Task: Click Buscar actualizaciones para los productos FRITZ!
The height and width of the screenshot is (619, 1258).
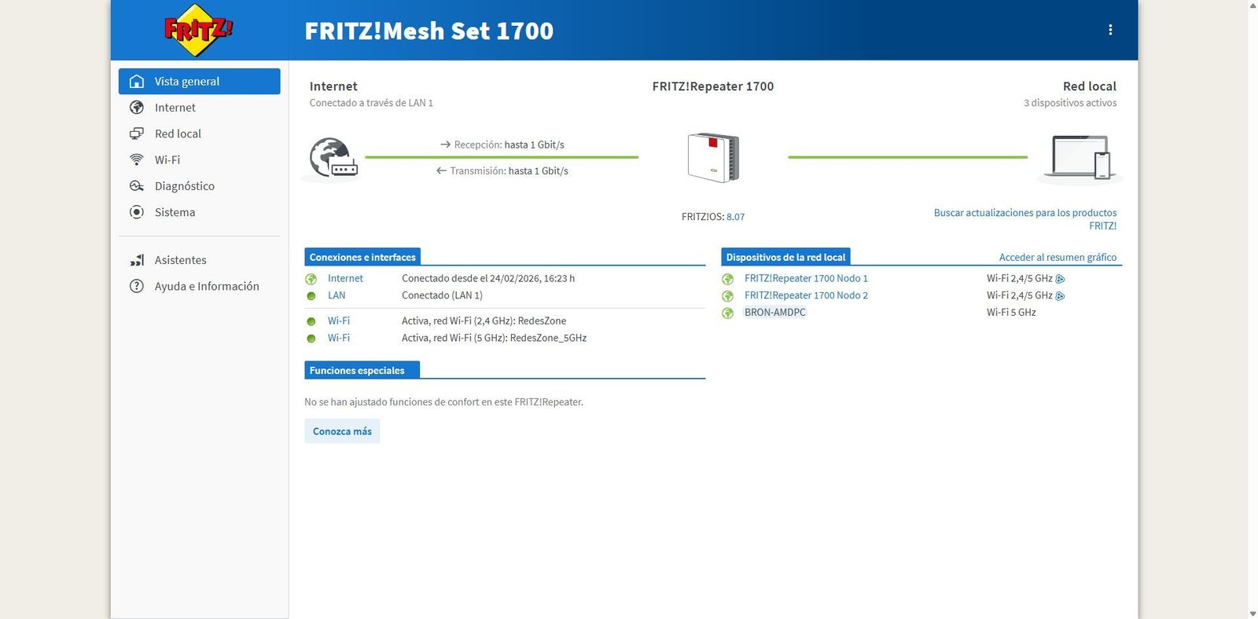Action: [x=1024, y=214]
